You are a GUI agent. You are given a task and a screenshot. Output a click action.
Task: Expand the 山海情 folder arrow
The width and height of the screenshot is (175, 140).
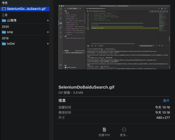coord(48,20)
